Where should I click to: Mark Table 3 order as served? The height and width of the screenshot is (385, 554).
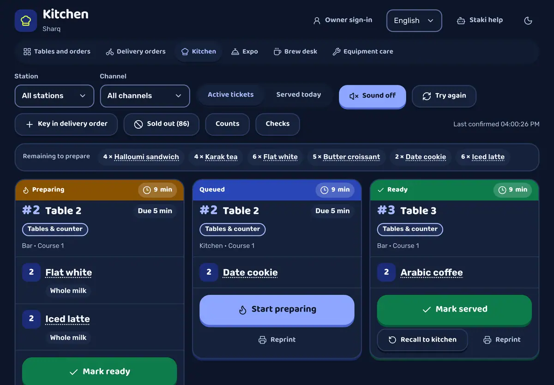pyautogui.click(x=455, y=310)
